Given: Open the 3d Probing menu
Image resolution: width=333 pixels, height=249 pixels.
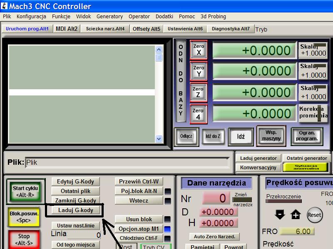Looking at the screenshot, I should coord(213,16).
